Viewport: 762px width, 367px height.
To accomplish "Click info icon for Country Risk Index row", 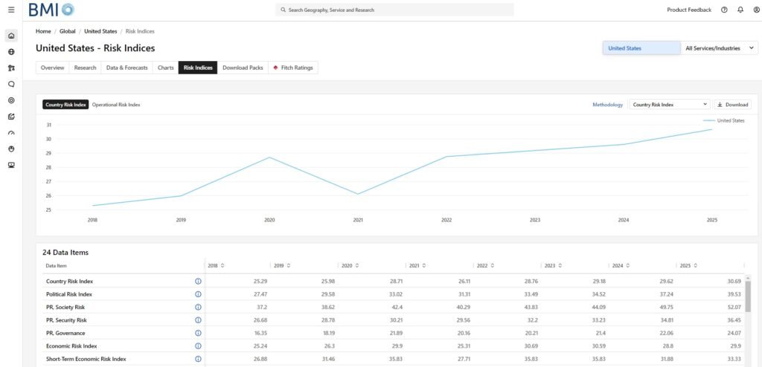I will point(198,282).
